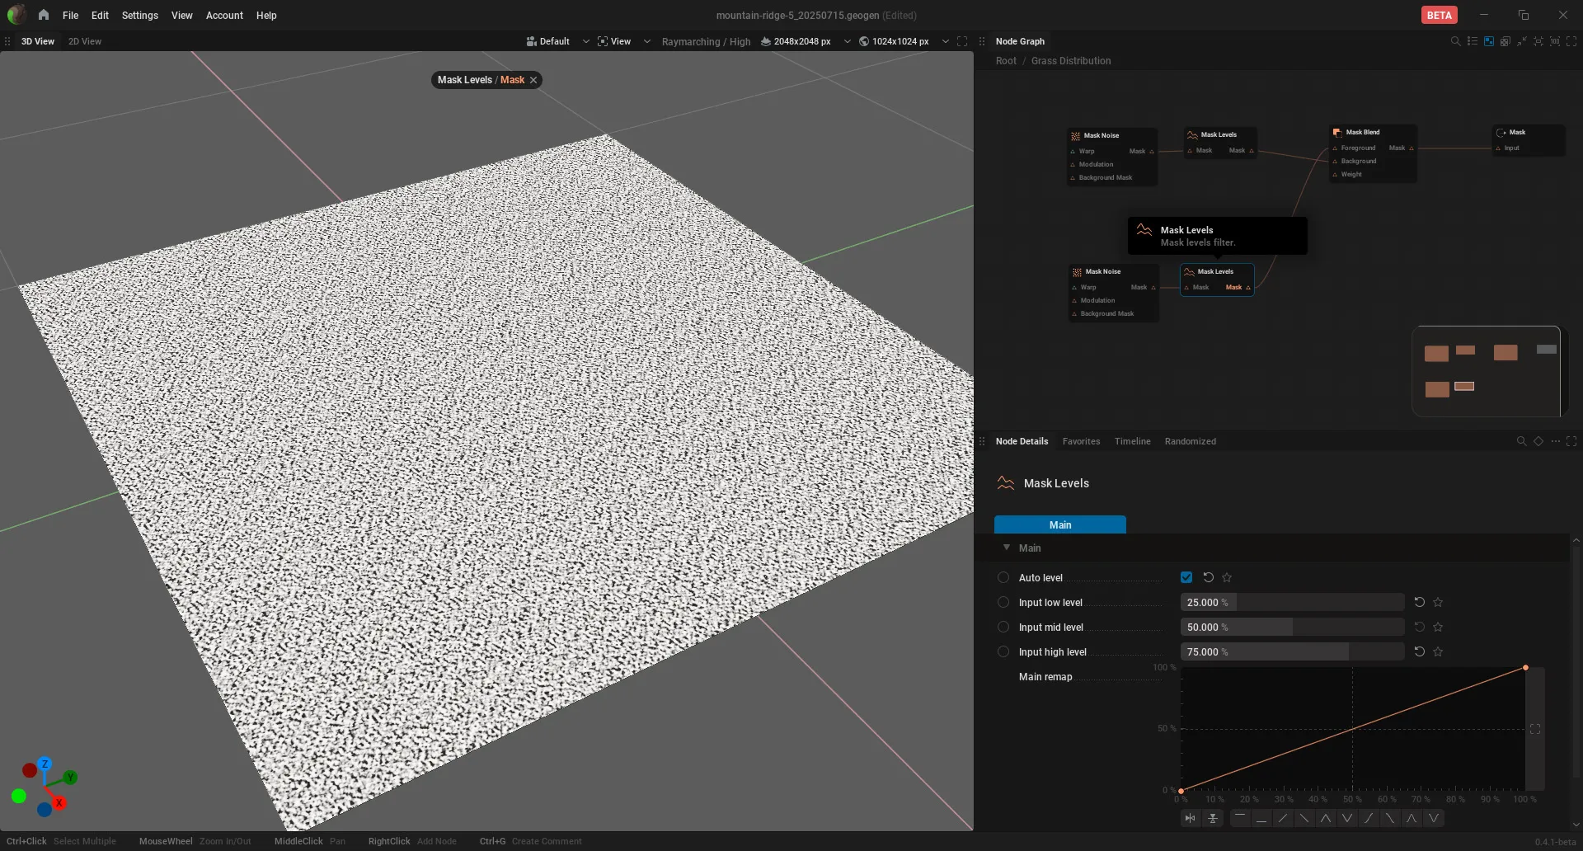
Task: Close the Mask Levels / Mask preview tag
Action: click(x=533, y=80)
